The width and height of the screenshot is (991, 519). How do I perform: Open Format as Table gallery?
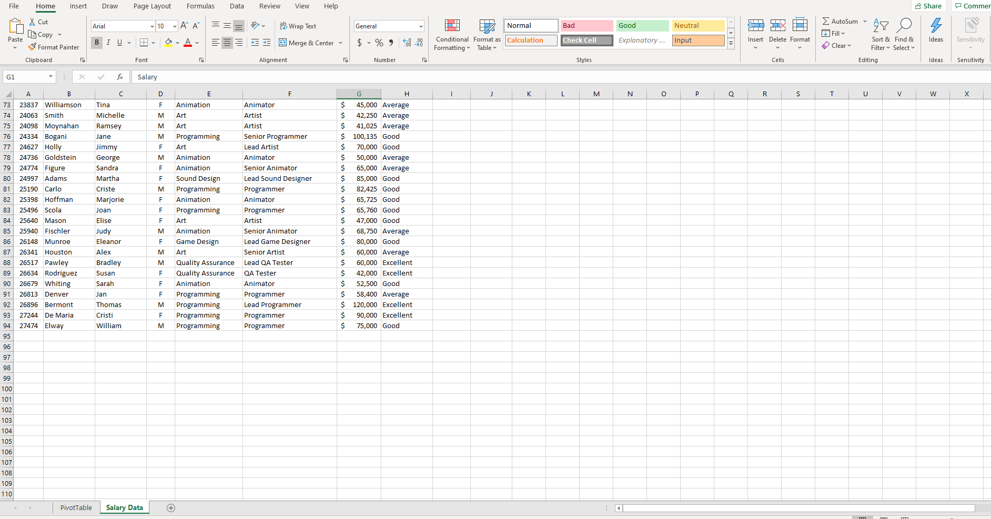(487, 35)
